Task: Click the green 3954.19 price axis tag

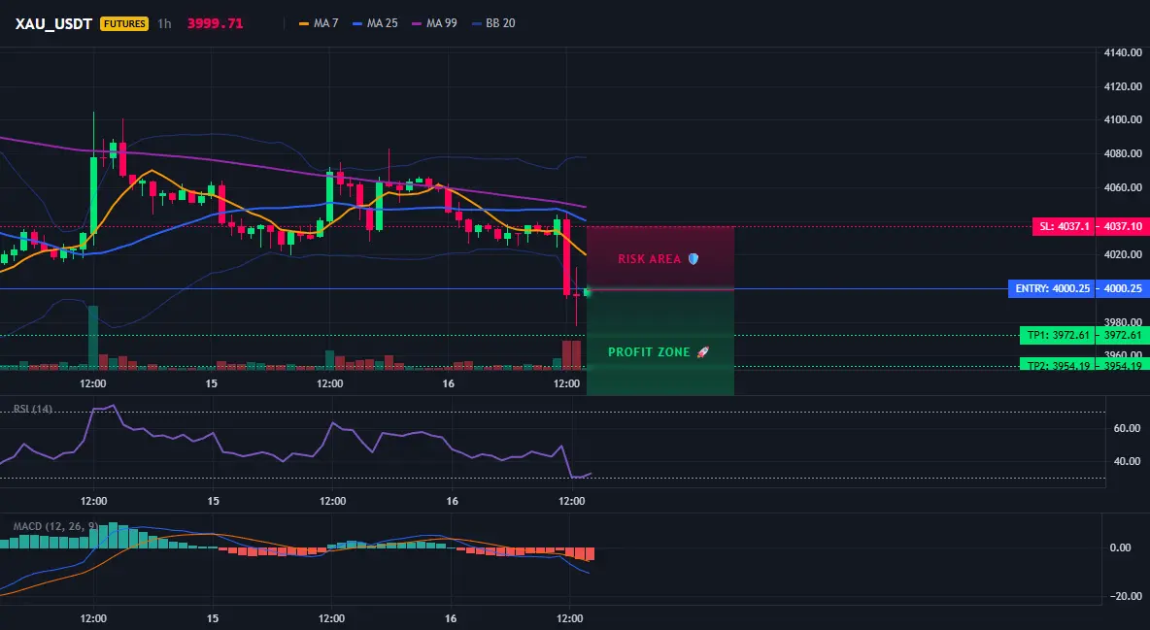Action: 1122,364
